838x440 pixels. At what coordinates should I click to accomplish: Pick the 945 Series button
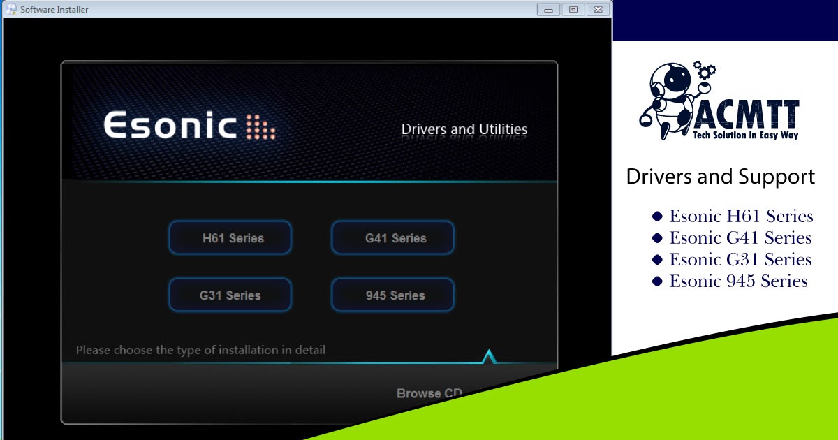pyautogui.click(x=393, y=295)
